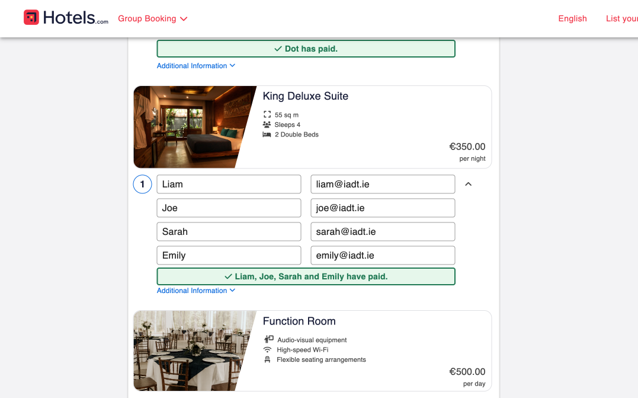The image size is (638, 398).
Task: Switch language via English menu item
Action: [x=572, y=18]
